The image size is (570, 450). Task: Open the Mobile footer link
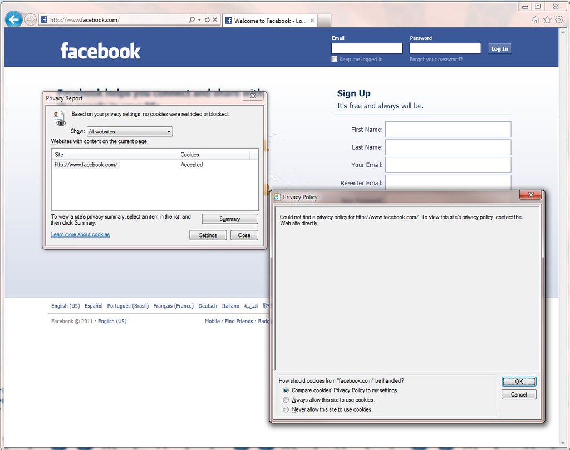pyautogui.click(x=212, y=321)
